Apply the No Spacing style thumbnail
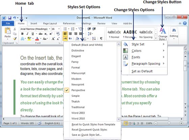189x140 pixels. click(146, 34)
